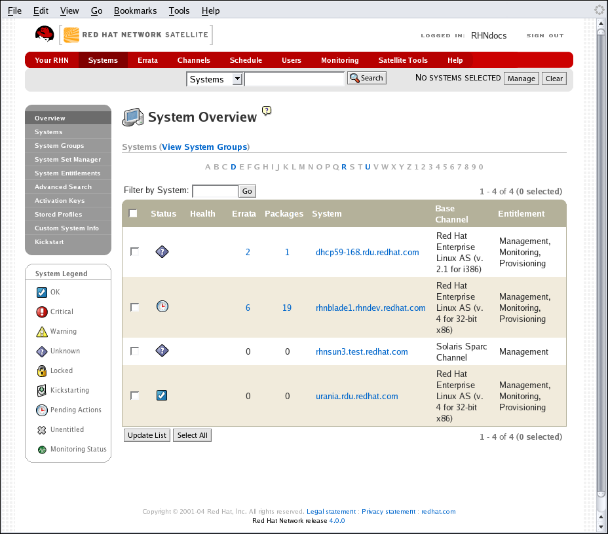Open Advanced Search in sidebar

pyautogui.click(x=68, y=187)
